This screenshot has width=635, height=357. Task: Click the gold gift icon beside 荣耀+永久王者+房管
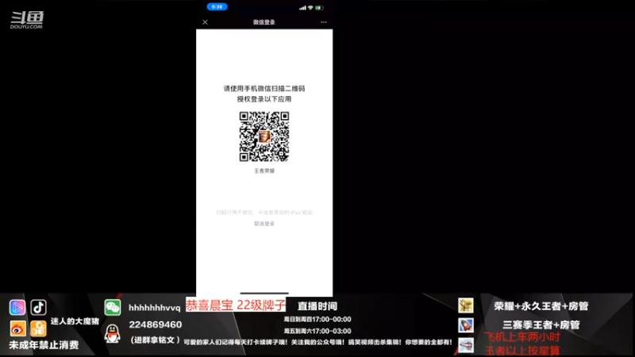(466, 305)
